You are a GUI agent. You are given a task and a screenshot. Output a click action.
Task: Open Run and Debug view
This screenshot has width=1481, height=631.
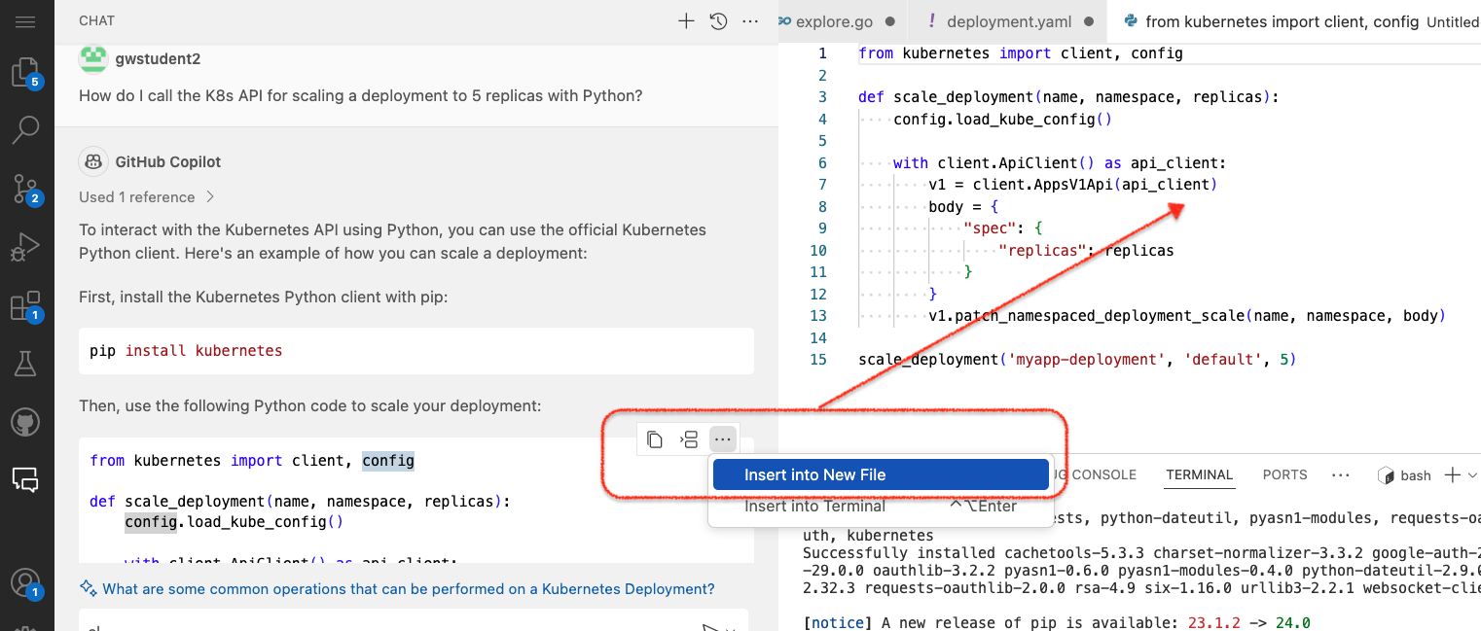pyautogui.click(x=25, y=247)
